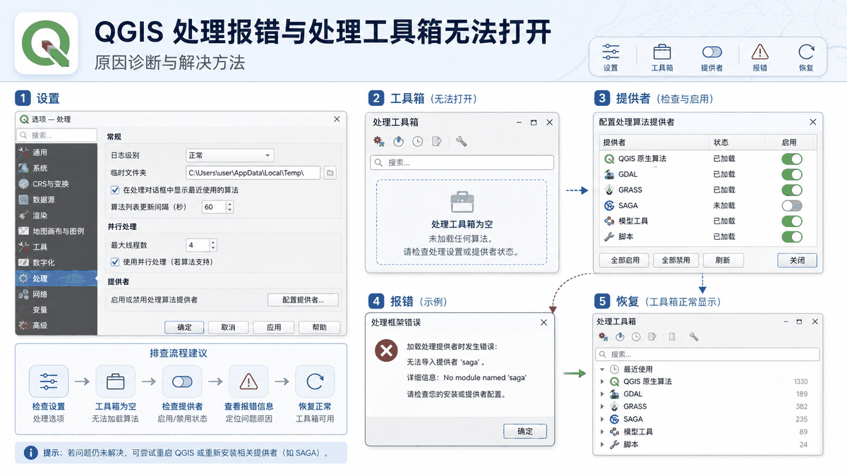This screenshot has width=847, height=476.
Task: Click wrench Options icon in restored toolbox
Action: tap(694, 337)
